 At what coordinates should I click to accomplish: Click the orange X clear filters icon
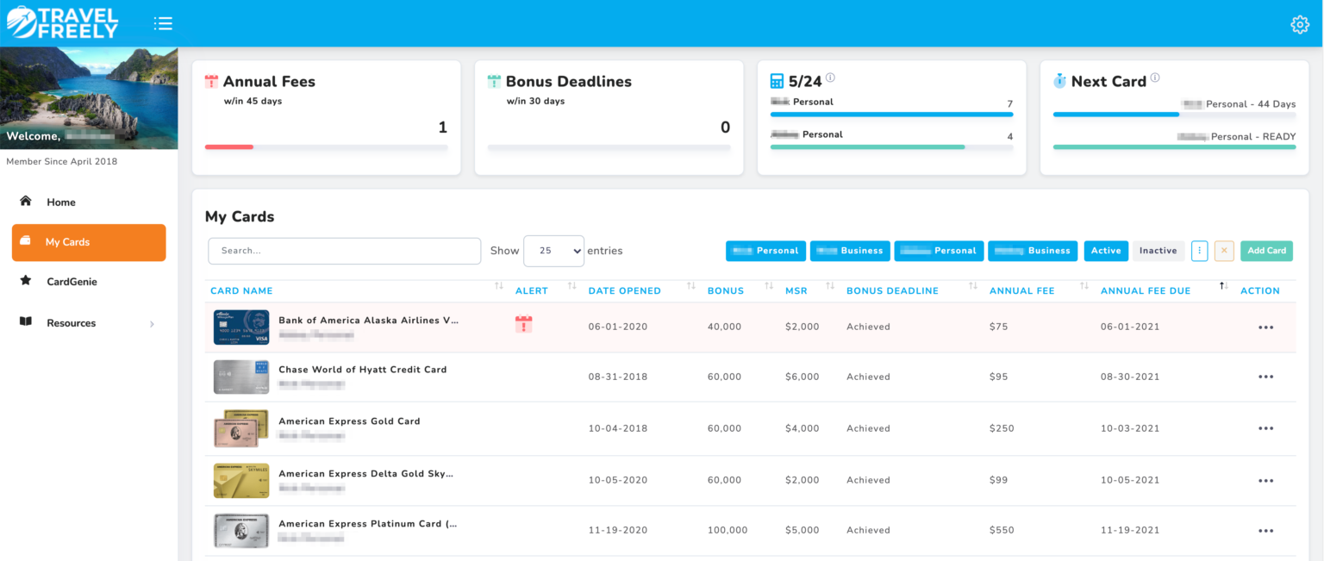click(1224, 251)
